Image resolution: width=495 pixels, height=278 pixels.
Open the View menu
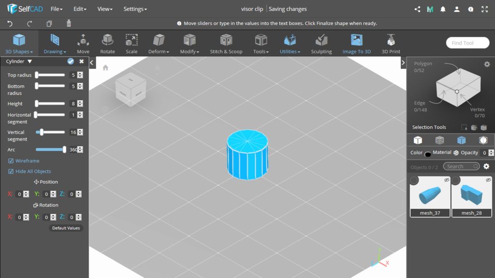[x=105, y=9]
